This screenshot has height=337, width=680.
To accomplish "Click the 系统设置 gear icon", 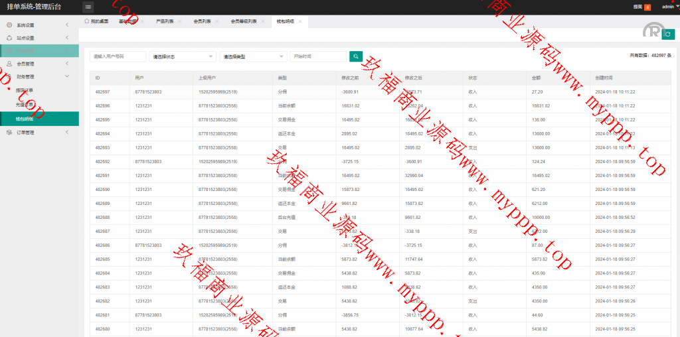I will point(9,25).
